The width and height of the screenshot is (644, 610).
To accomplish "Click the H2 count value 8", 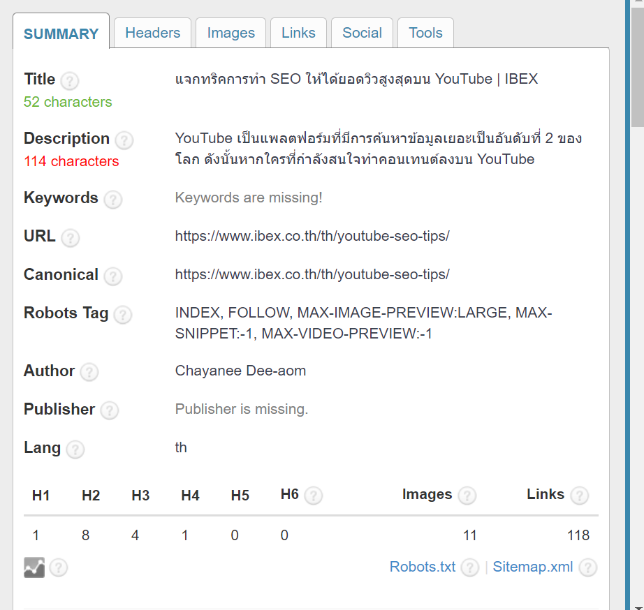I will click(85, 535).
